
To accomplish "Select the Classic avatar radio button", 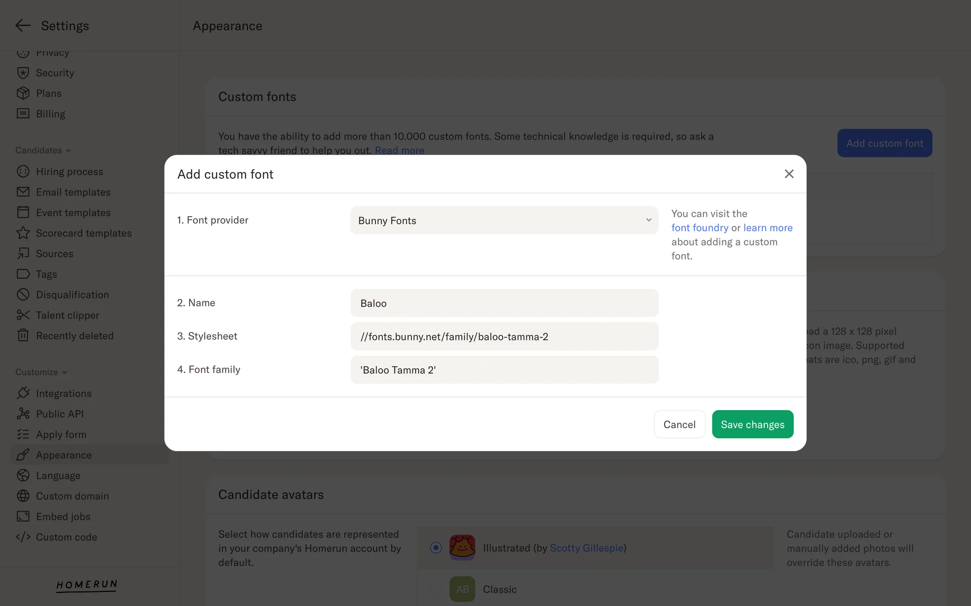I will click(x=435, y=589).
